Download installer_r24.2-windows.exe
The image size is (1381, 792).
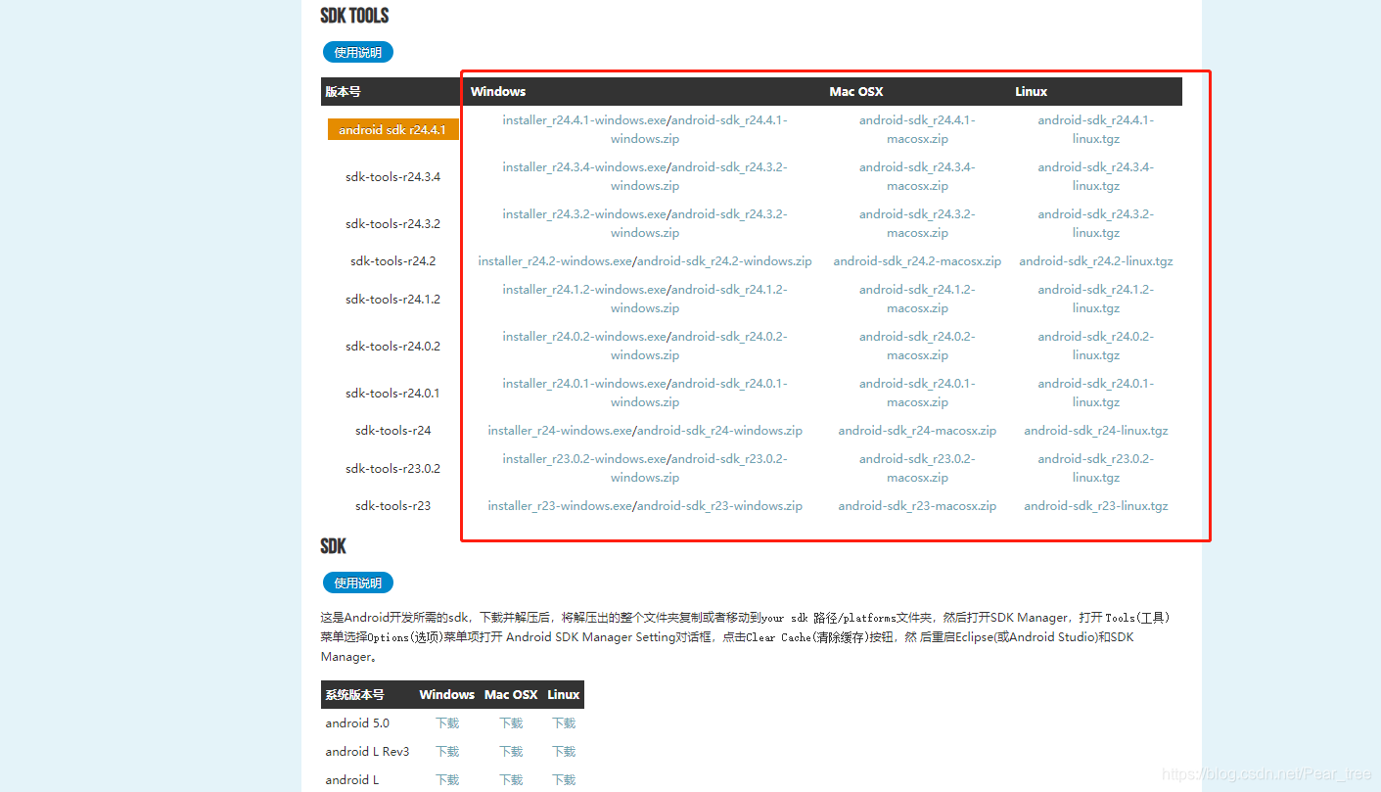click(x=555, y=260)
